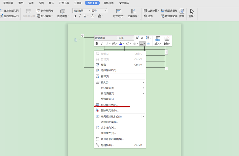Open the mini toolbar font size combo
The height and width of the screenshot is (156, 239).
126,38
